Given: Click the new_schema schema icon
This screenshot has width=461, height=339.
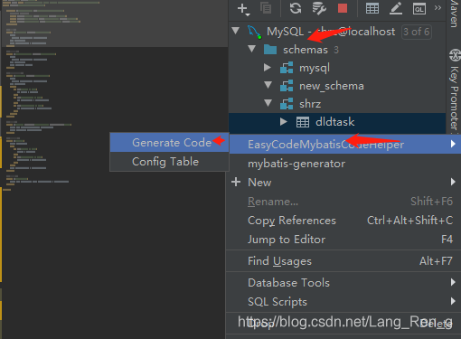Looking at the screenshot, I should 287,86.
